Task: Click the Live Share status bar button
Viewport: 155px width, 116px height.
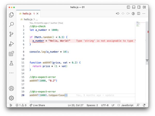Action: [x=37, y=105]
